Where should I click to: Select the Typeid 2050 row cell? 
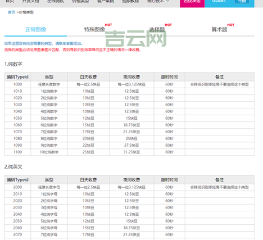tap(17, 221)
